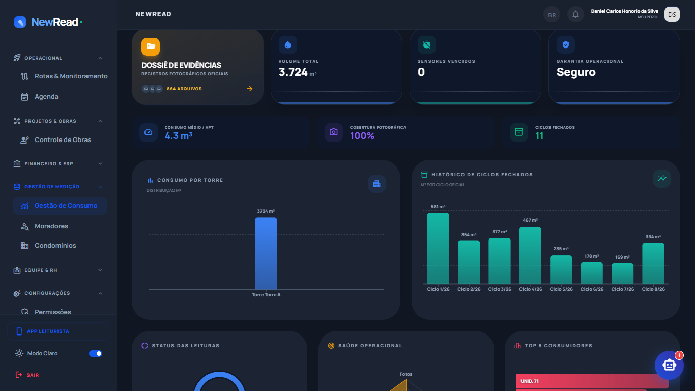
Task: Open Meu Perfil under user name
Action: tap(648, 17)
